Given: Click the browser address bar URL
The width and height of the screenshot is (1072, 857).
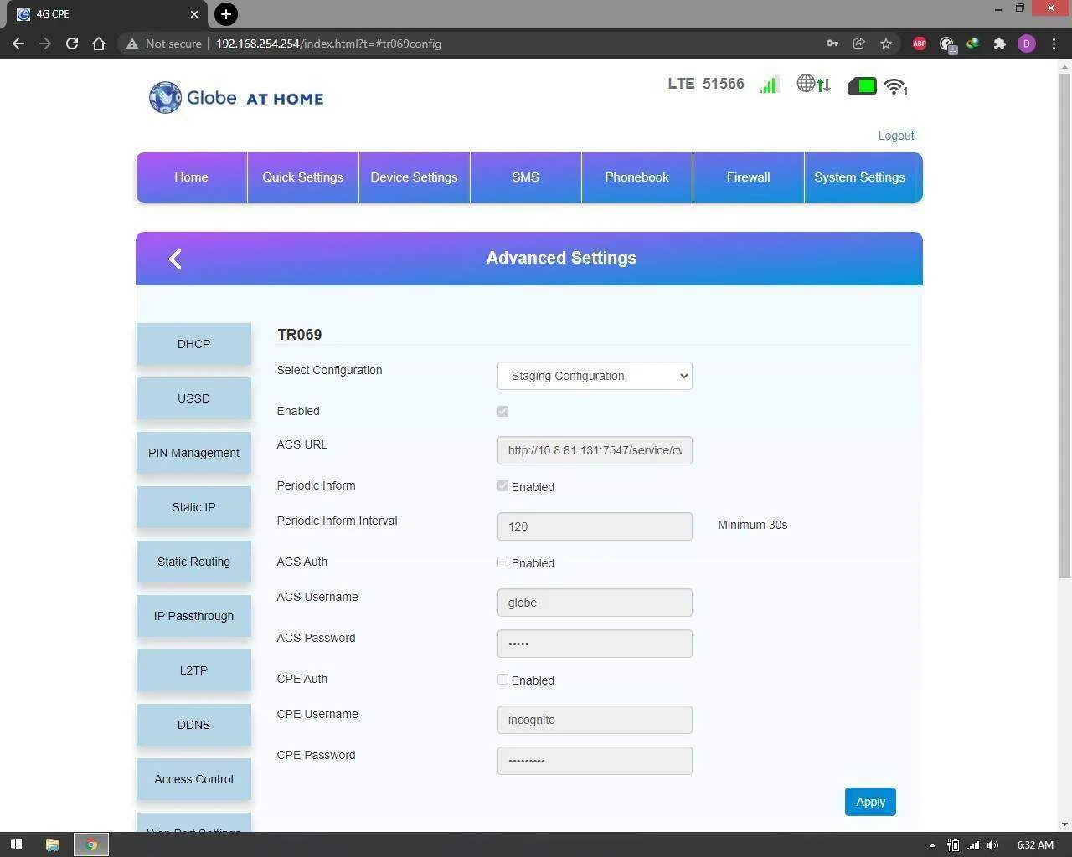Looking at the screenshot, I should (x=328, y=44).
